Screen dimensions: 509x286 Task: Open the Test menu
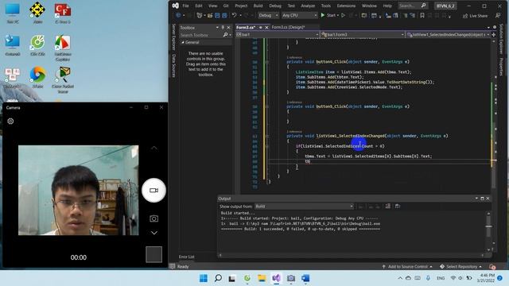tap(291, 6)
